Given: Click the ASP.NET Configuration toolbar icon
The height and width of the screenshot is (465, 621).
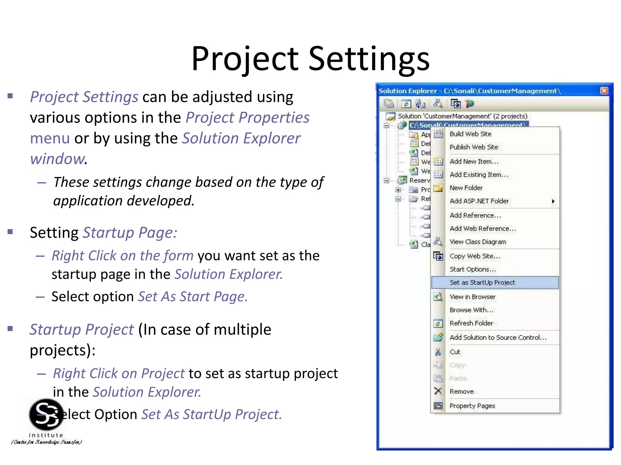Looking at the screenshot, I should pyautogui.click(x=469, y=104).
